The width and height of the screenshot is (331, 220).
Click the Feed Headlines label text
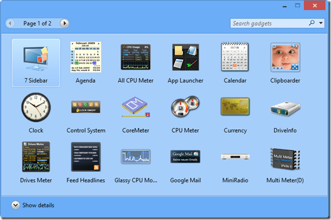[86, 180]
